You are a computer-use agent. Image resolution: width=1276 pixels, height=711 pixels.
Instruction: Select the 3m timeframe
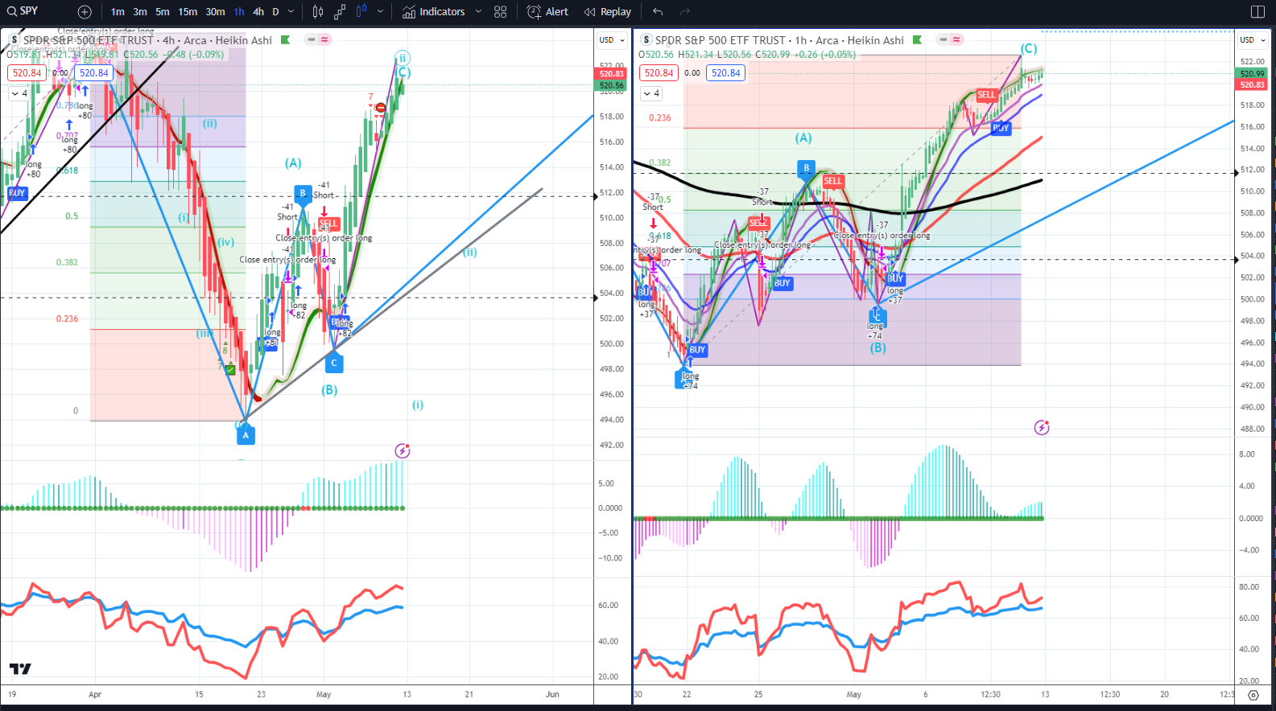[140, 12]
